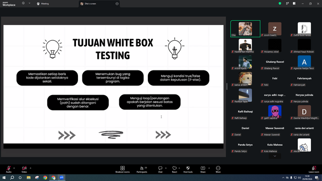The width and height of the screenshot is (322, 181).
Task: Click the Rafli Baihaqi participant tile
Action: pos(246,112)
